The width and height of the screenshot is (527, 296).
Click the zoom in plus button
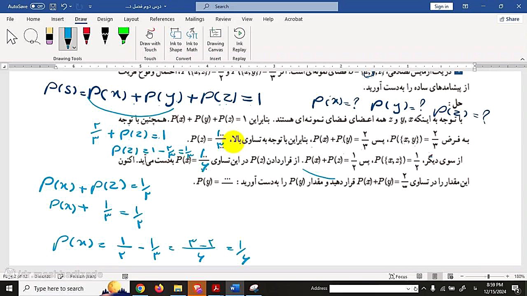point(508,277)
